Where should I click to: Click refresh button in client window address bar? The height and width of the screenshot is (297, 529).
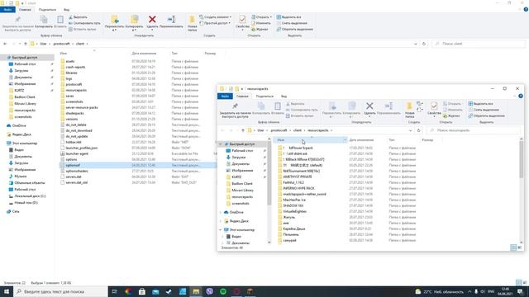pyautogui.click(x=424, y=44)
